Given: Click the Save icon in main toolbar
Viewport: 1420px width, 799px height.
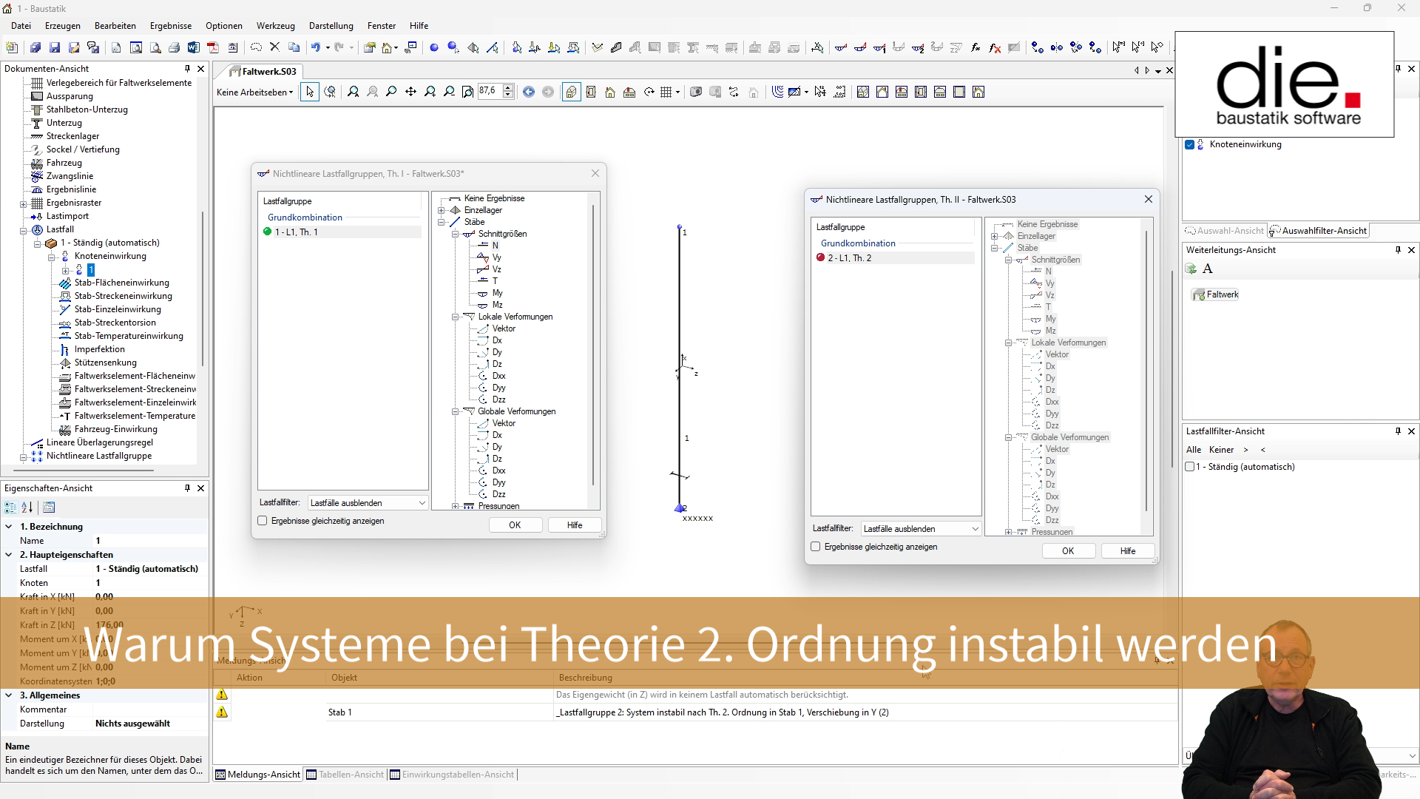Looking at the screenshot, I should [55, 47].
